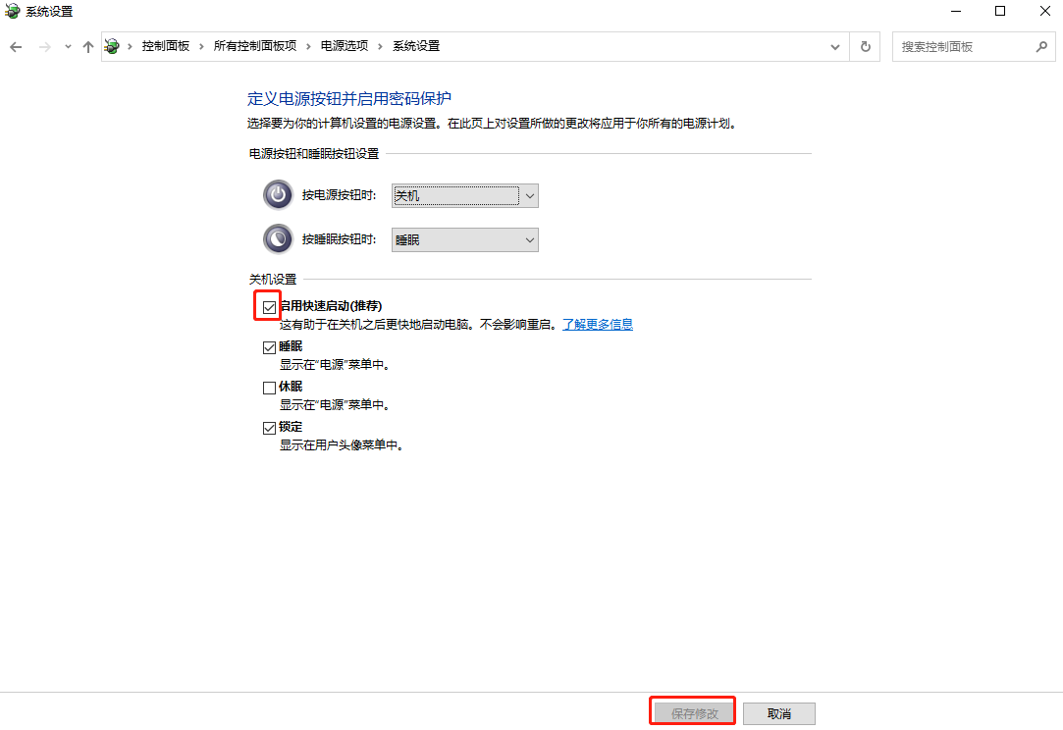Enable the 休眠 checkbox
Image resolution: width=1063 pixels, height=730 pixels.
269,388
